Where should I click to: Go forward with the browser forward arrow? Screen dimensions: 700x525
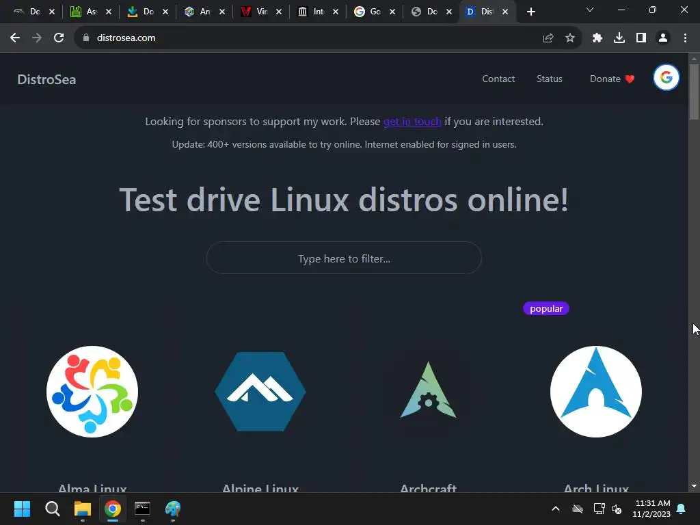[x=37, y=38]
